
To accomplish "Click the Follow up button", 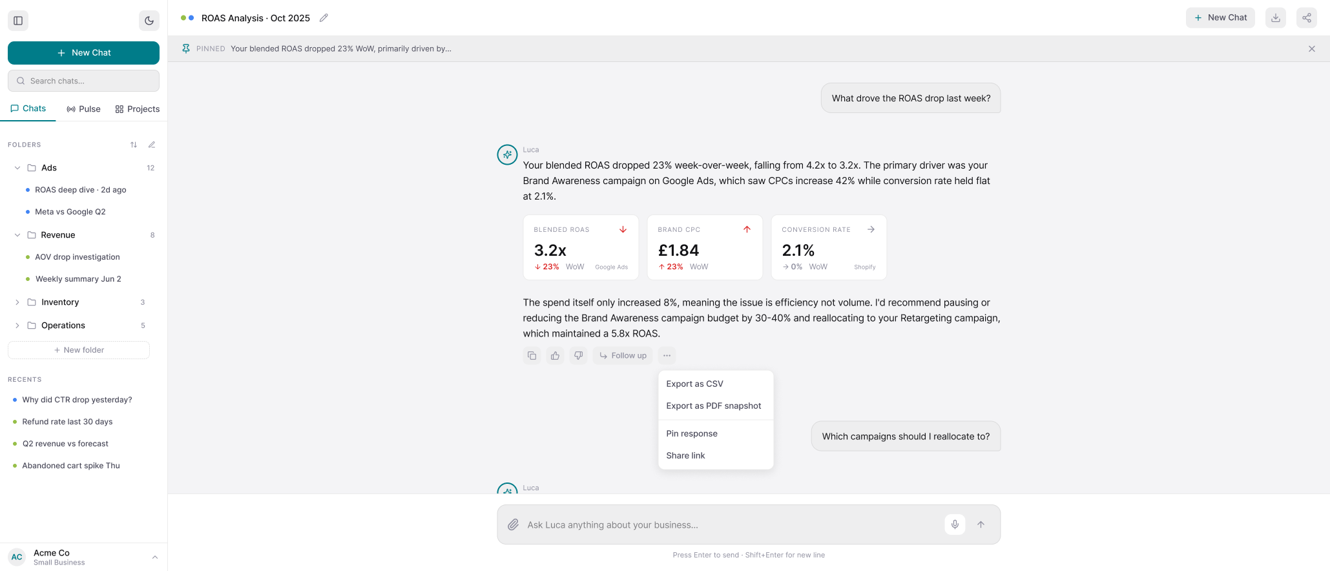I will (x=623, y=355).
